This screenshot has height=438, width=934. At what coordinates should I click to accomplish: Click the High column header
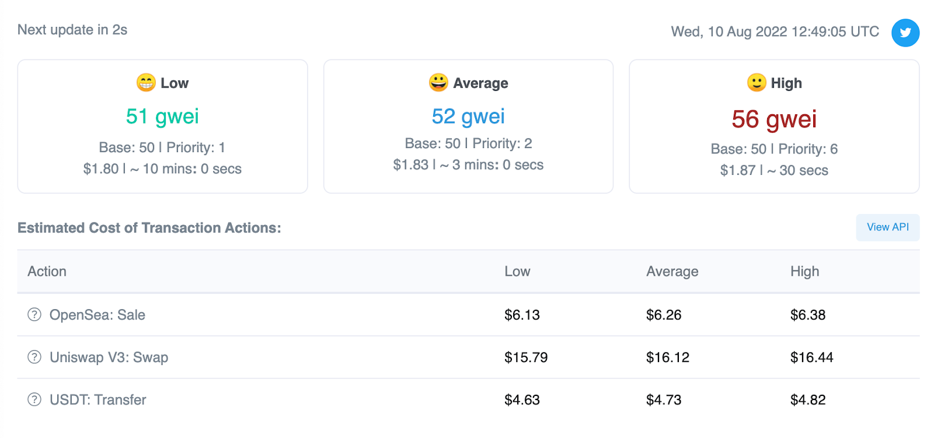804,272
